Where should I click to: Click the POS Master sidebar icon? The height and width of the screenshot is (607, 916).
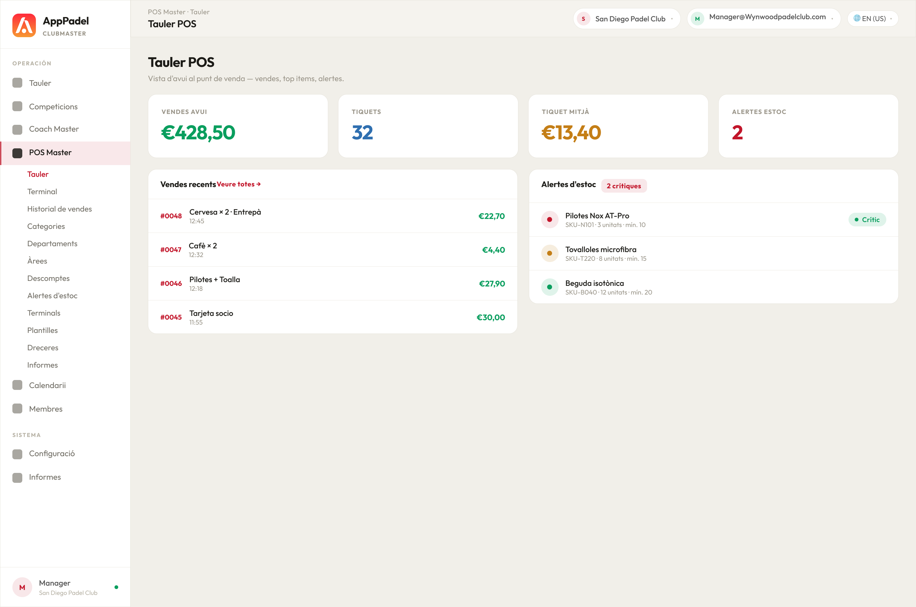(x=17, y=153)
